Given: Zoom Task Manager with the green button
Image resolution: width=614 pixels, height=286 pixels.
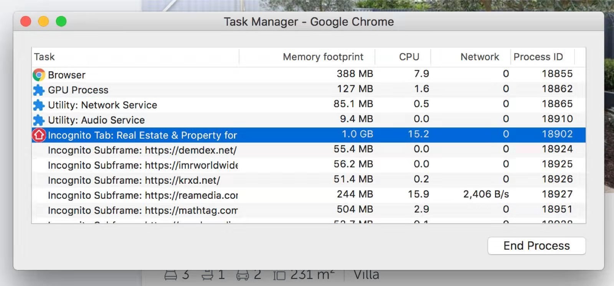Looking at the screenshot, I should [x=61, y=21].
